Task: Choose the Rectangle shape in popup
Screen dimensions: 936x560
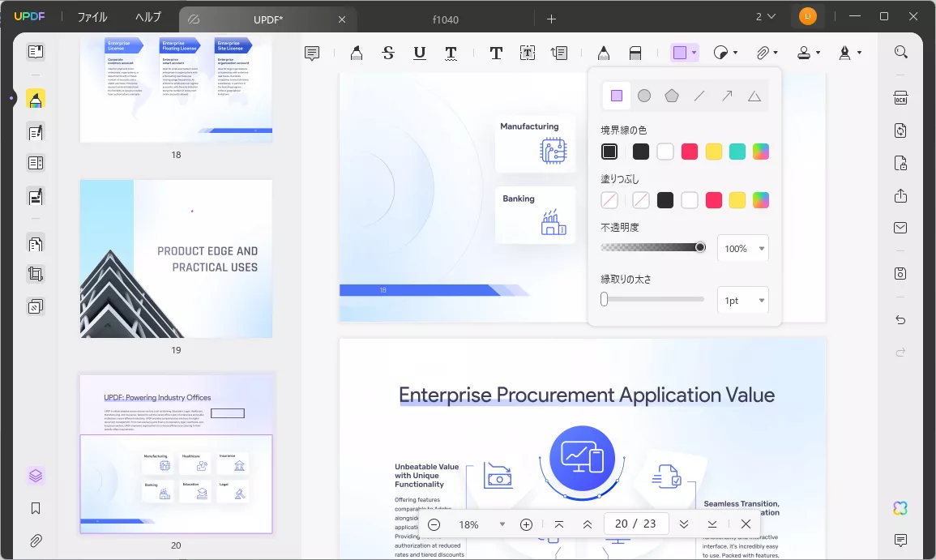Action: [x=617, y=96]
